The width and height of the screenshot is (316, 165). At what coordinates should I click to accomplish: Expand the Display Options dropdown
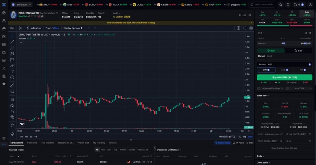click(73, 28)
